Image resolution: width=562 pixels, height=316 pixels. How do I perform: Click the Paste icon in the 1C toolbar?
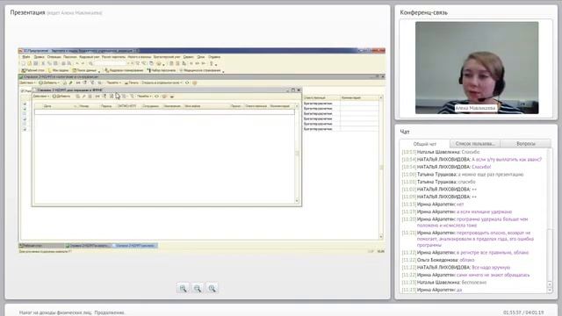(x=55, y=63)
